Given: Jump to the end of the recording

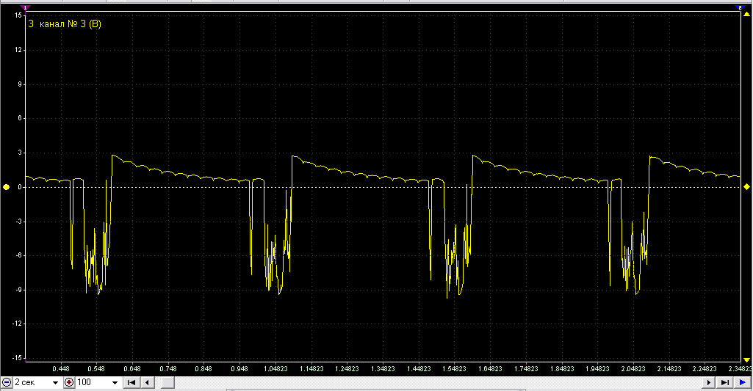Looking at the screenshot, I should click(724, 382).
